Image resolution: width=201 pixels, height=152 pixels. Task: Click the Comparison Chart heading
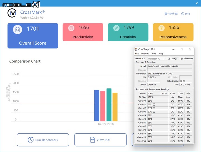coord(25,61)
